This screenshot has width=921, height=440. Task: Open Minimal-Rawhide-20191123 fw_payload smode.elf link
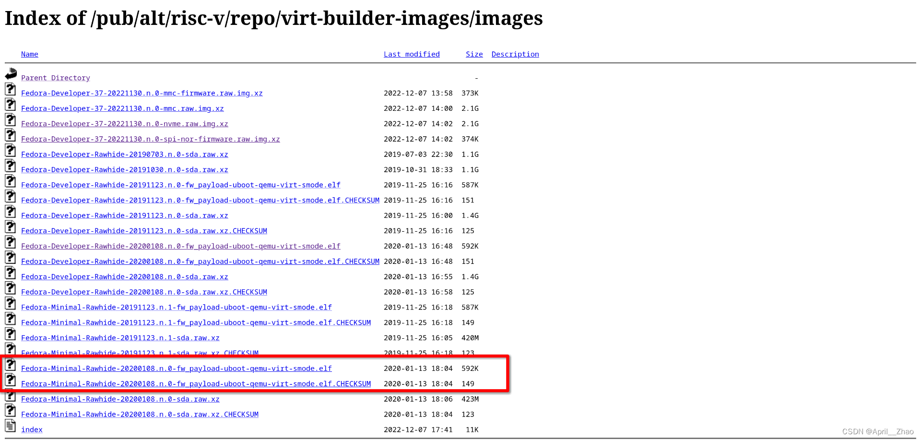(x=177, y=308)
